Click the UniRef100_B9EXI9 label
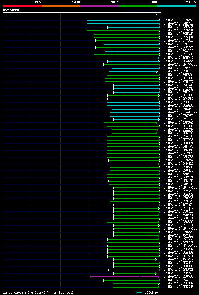 [x=179, y=102]
